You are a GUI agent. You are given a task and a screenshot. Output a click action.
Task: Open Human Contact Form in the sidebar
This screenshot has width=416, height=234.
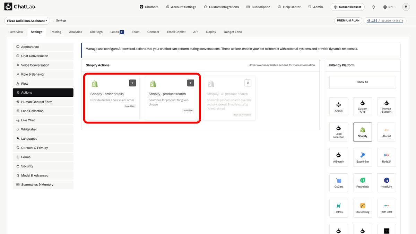(x=43, y=102)
